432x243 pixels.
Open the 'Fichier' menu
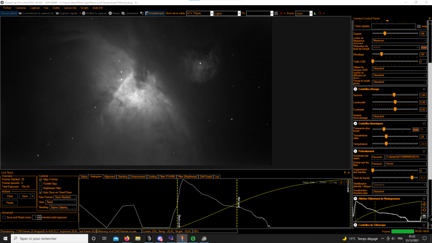coord(7,8)
